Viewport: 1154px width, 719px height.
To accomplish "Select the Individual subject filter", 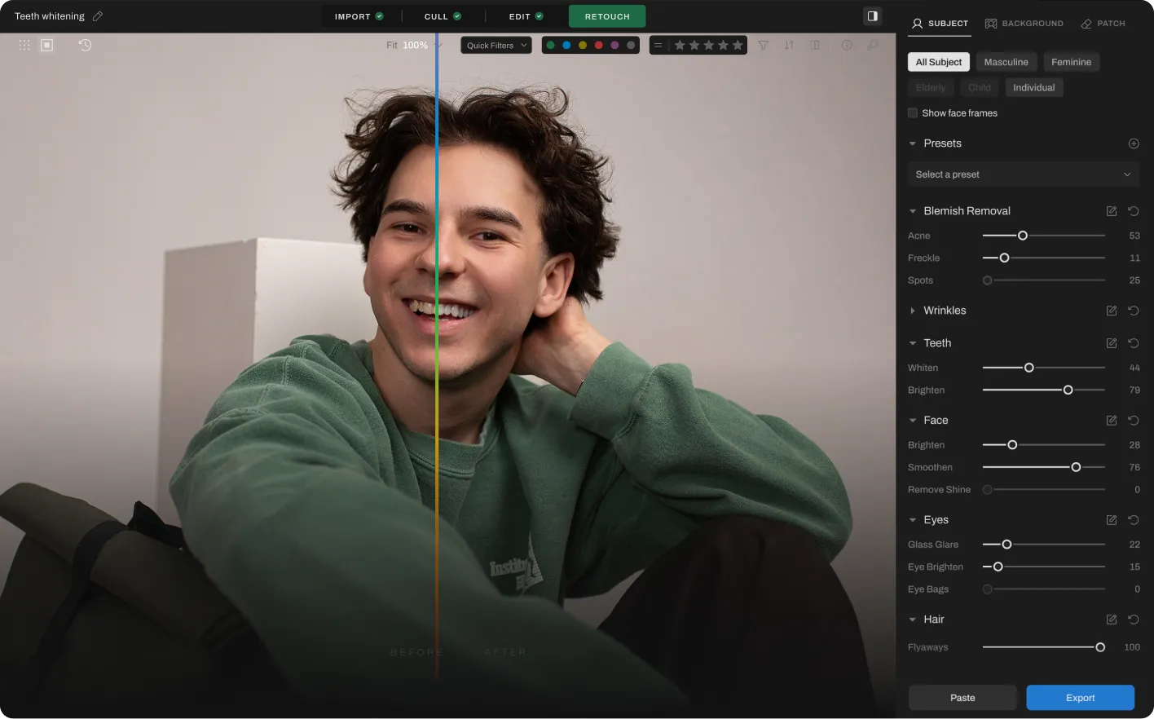I will coord(1033,87).
